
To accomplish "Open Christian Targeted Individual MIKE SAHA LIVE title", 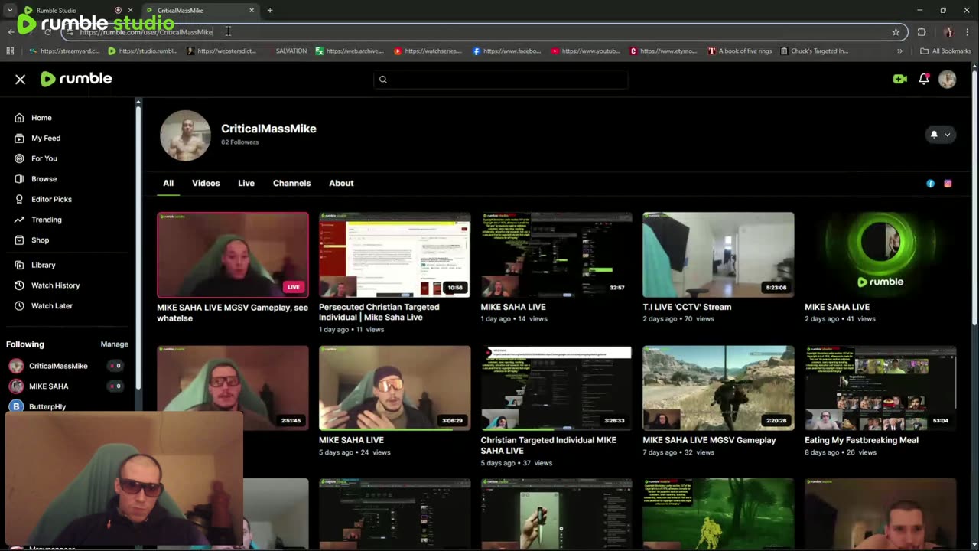I will pos(548,445).
